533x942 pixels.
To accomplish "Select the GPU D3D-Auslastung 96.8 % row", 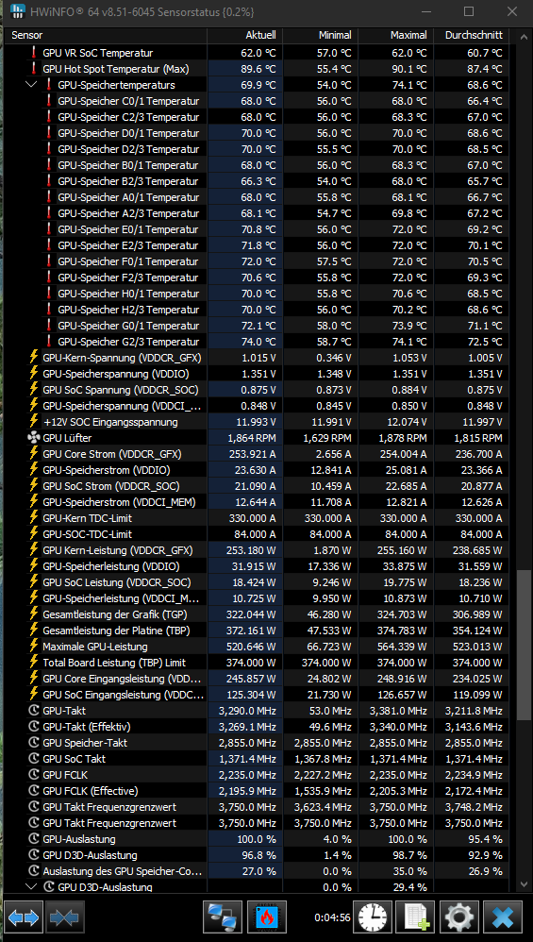I will pos(258,855).
